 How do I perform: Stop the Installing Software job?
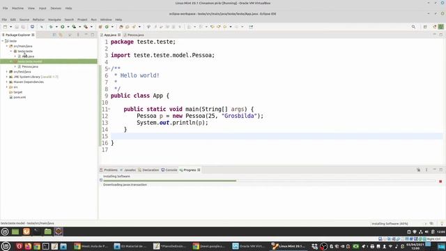click(x=440, y=181)
